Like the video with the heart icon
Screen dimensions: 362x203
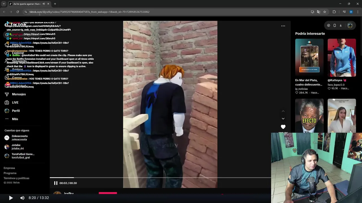click(x=283, y=127)
